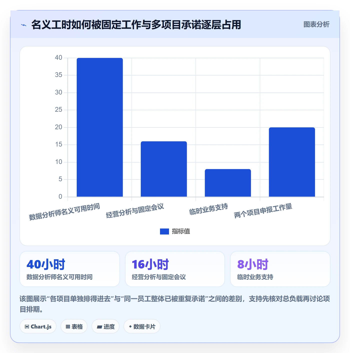Click the y-axis value 35
350x353 pixels.
[x=58, y=75]
